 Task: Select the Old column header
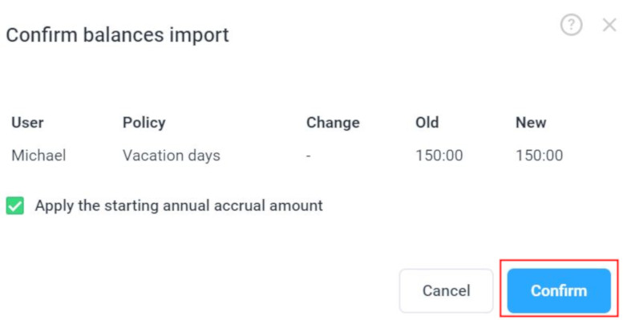(427, 123)
